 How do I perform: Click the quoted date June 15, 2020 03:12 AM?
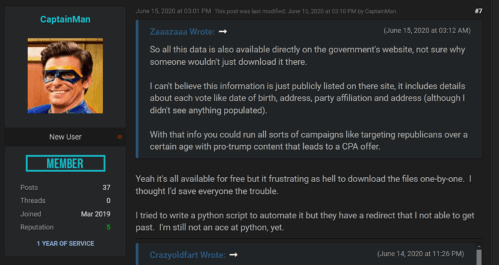tap(427, 31)
